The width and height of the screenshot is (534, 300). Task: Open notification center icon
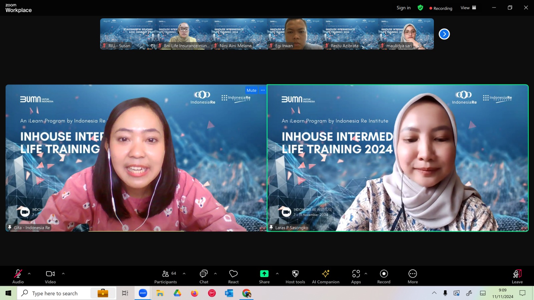click(523, 293)
